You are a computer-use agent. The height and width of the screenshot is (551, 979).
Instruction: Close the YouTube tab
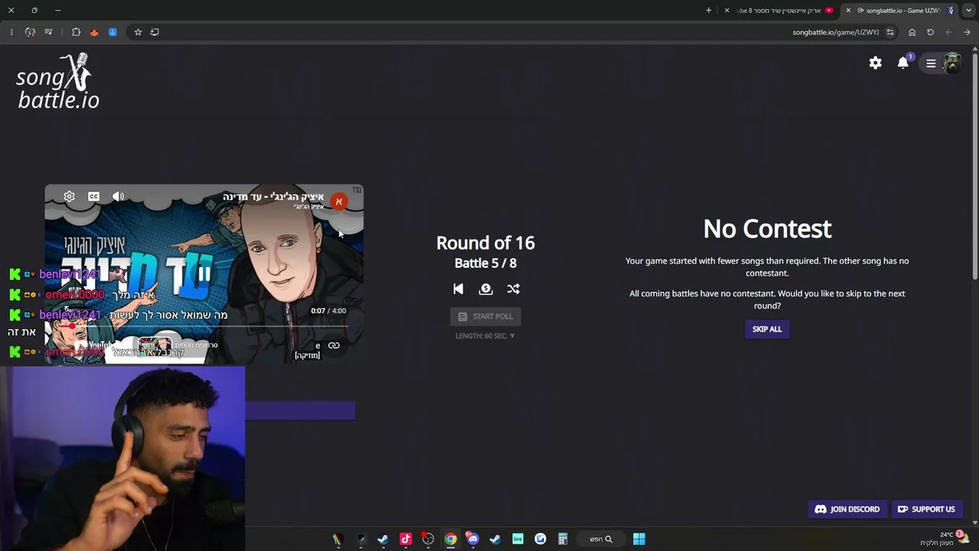(x=727, y=11)
